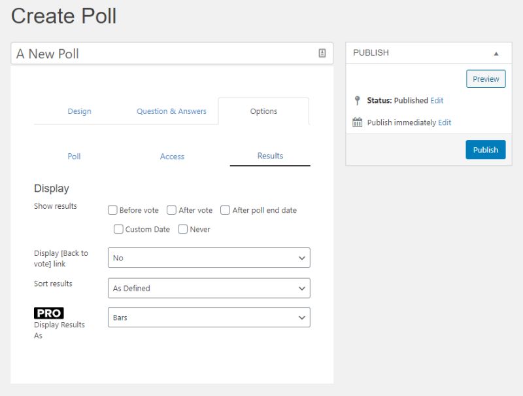523x396 pixels.
Task: Check the Before vote checkbox
Action: [x=112, y=210]
